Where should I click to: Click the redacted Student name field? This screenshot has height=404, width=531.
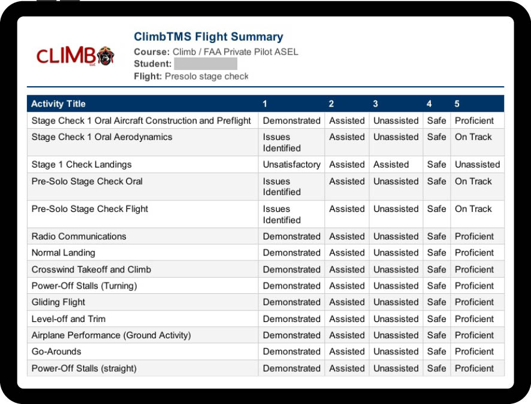point(205,63)
